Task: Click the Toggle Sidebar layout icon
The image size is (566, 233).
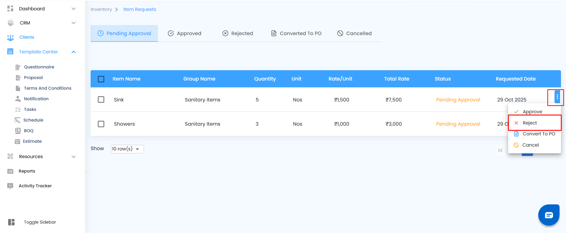Action: coord(12,222)
